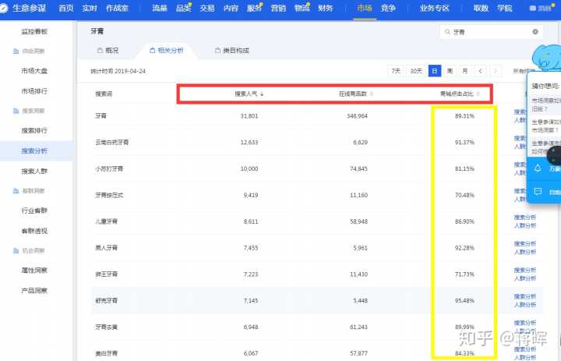Screen dimensions: 561x361
Task: Click the search magnifier icon in search box
Action: [446, 32]
